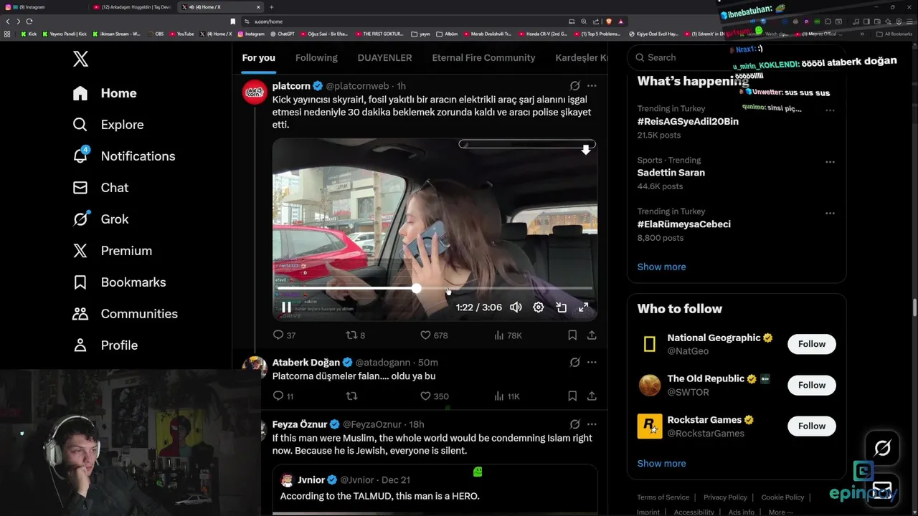Viewport: 918px width, 516px height.
Task: Bookmark Ataberk Doğan's post
Action: pyautogui.click(x=572, y=396)
